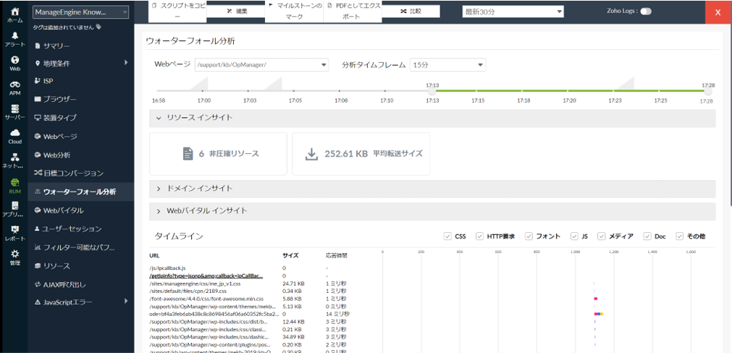The image size is (732, 353).
Task: Expand the Webバイタル インサイト section
Action: click(432, 211)
